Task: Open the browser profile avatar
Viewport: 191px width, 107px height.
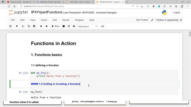Action: click(x=182, y=6)
